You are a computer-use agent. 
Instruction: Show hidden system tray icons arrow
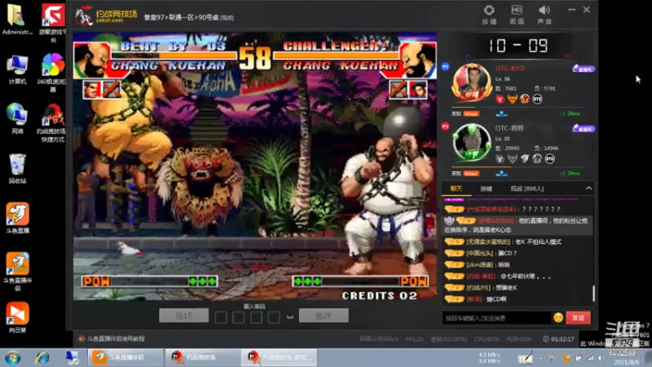[540, 358]
